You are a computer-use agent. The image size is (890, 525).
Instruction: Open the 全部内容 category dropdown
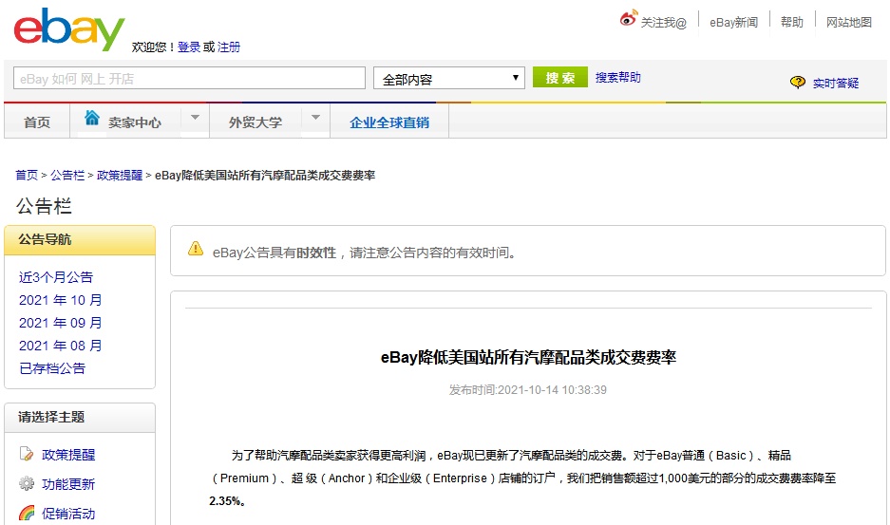pos(449,79)
